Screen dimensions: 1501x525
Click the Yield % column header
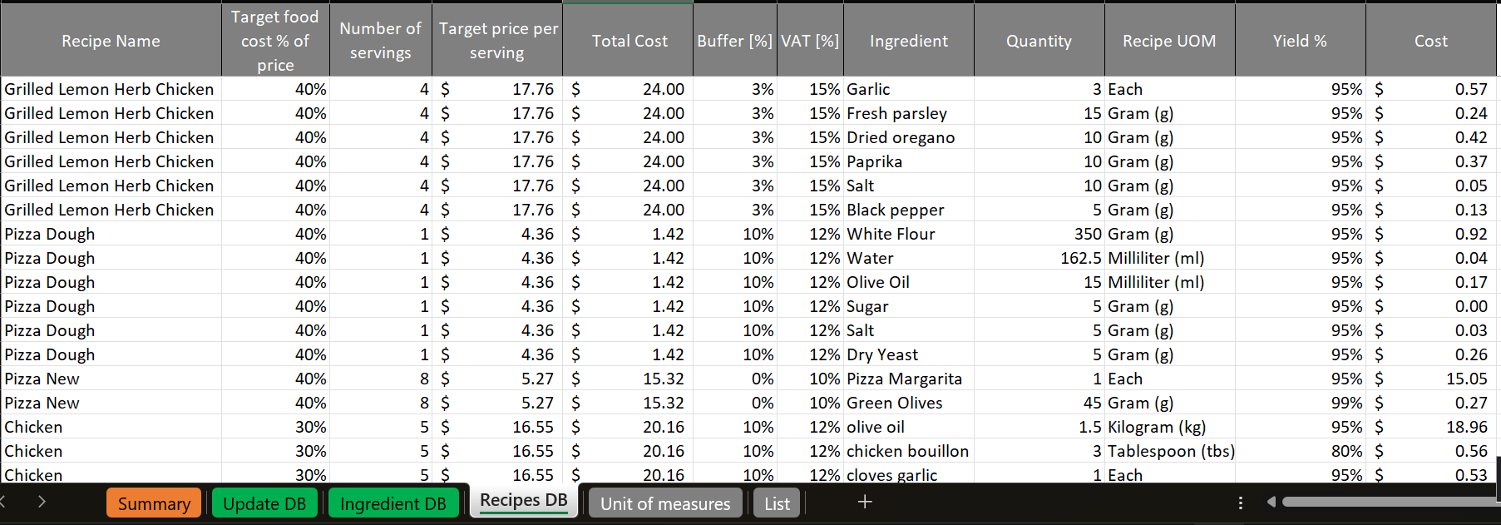(x=1299, y=41)
